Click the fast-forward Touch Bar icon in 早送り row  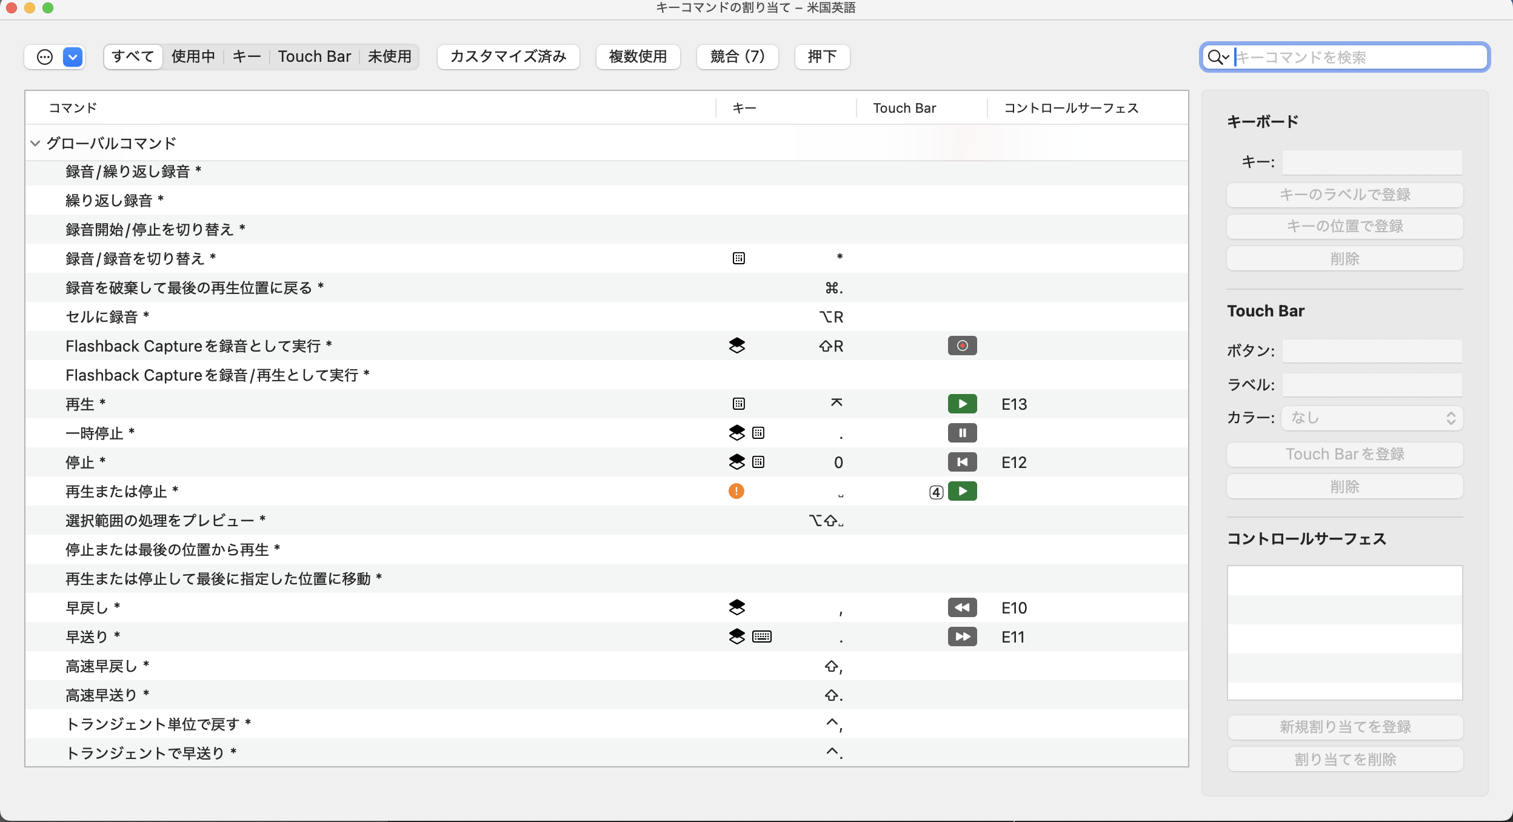coord(962,637)
